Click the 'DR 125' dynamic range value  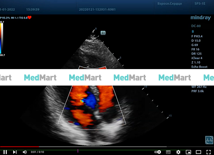pos(197,54)
